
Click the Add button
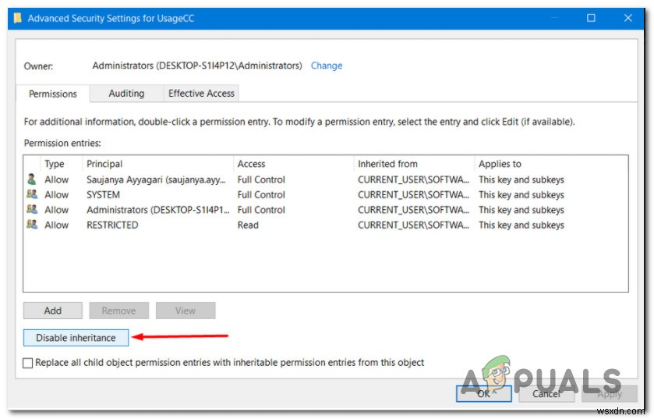52,311
